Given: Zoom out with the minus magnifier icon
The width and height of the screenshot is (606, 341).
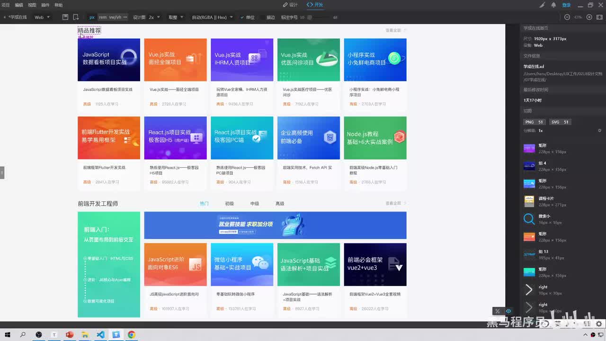Looking at the screenshot, I should (x=567, y=17).
